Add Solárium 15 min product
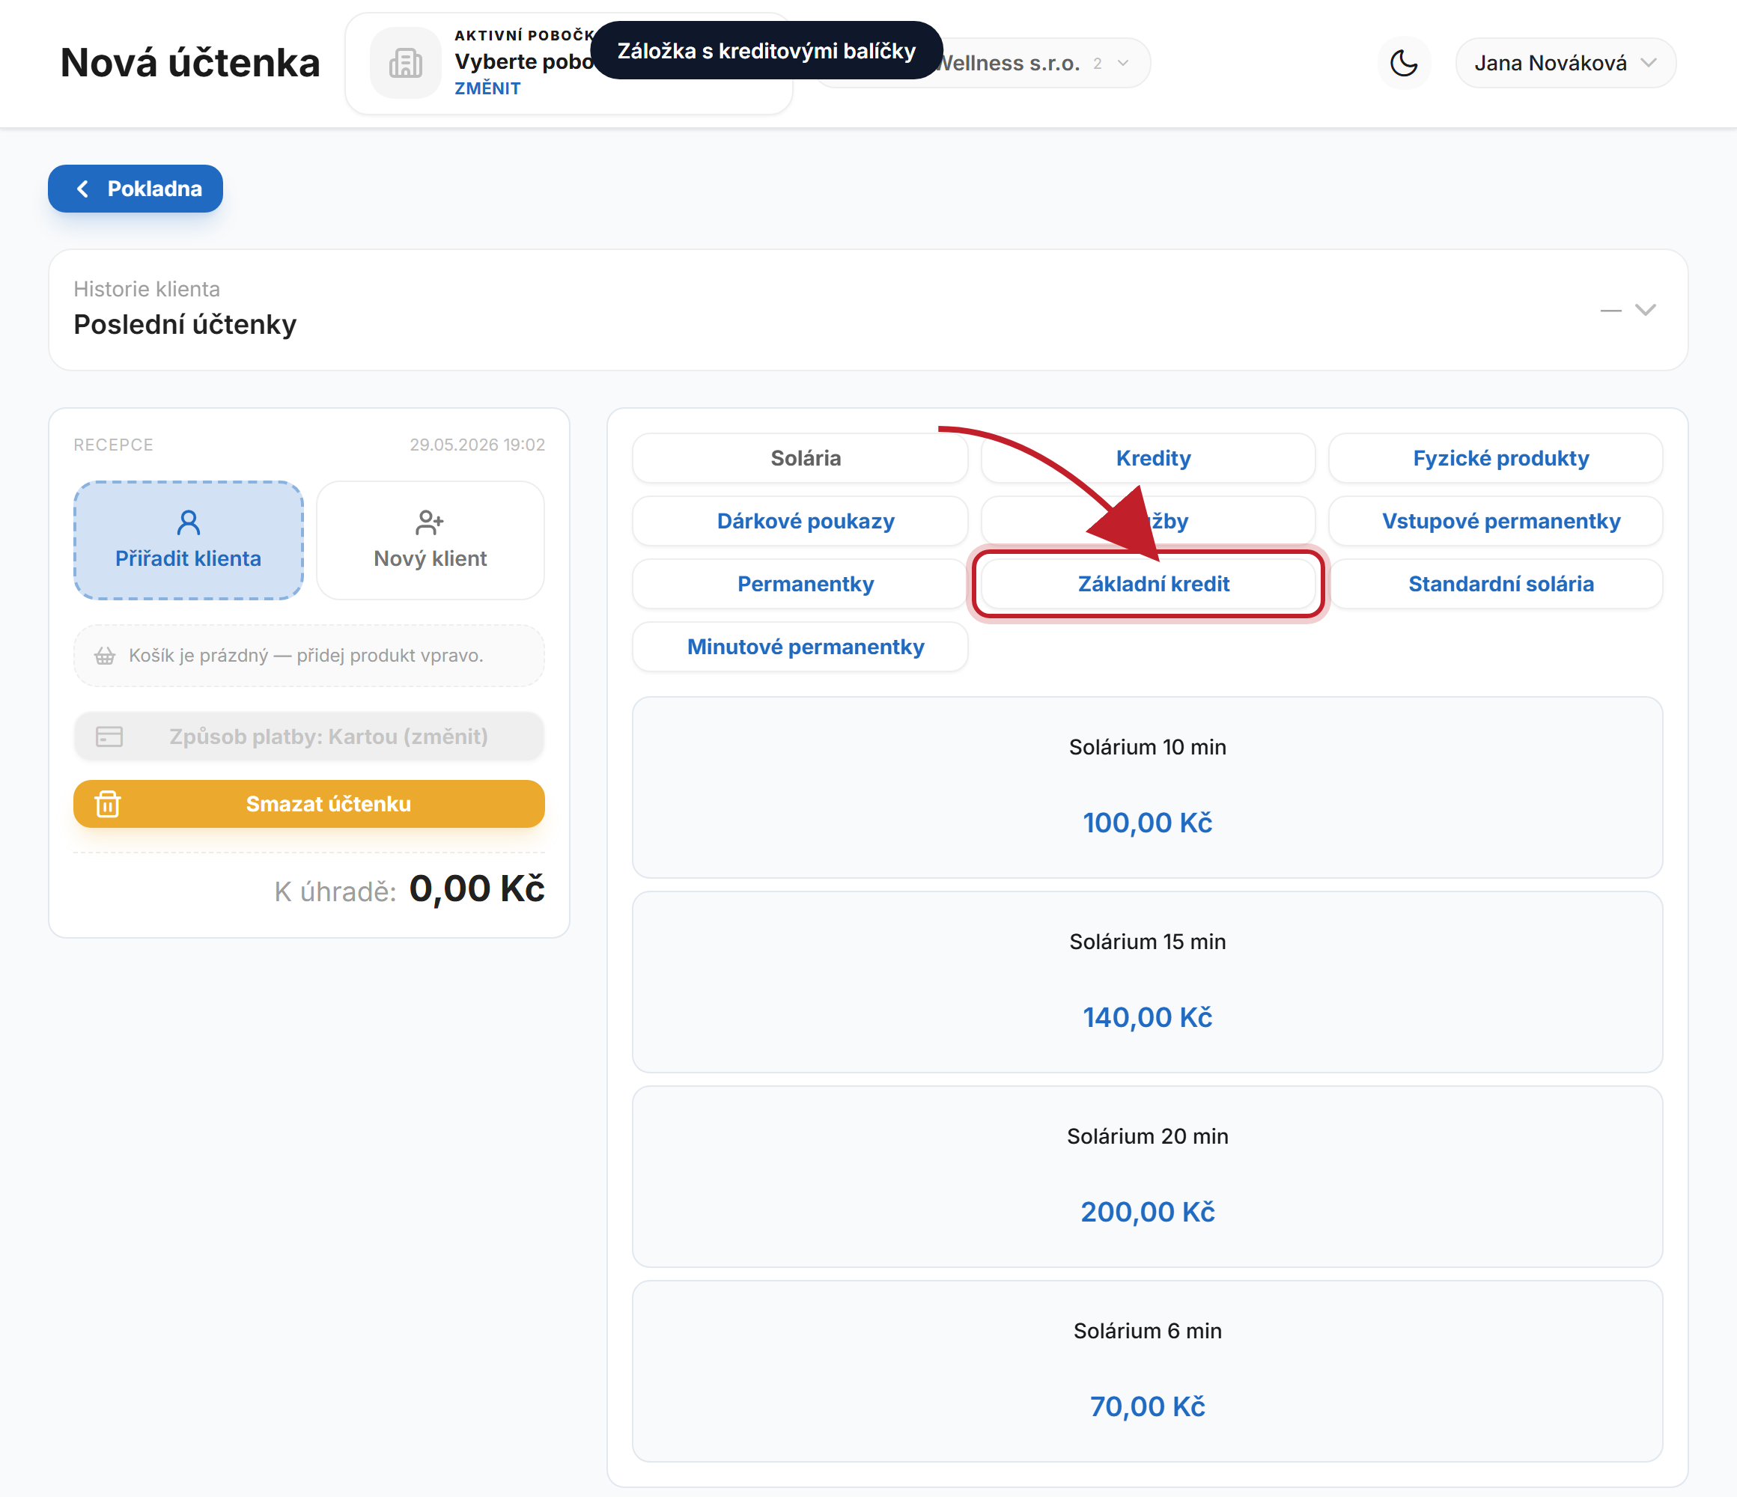This screenshot has width=1737, height=1497. 1148,982
